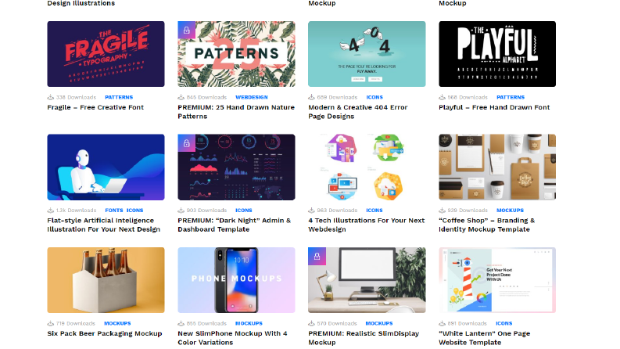Viewport: 620px width, 349px height.
Task: Open ICONS tag under 404 Error designs
Action: [x=375, y=97]
